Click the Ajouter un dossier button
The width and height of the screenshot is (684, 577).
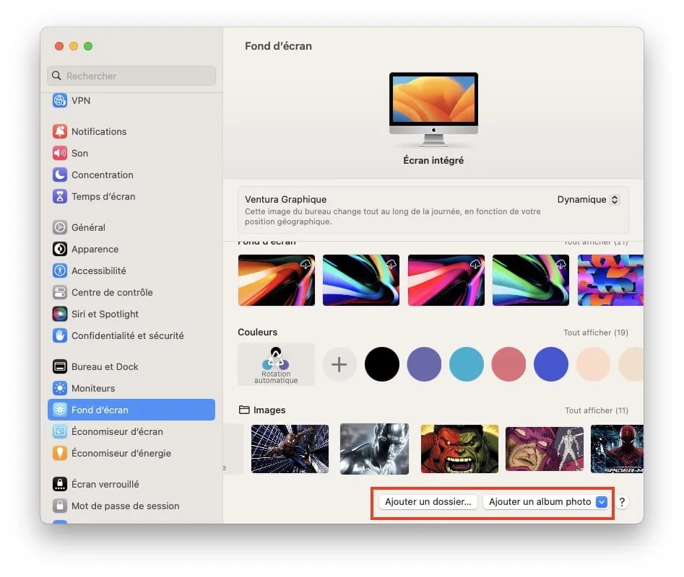click(x=428, y=502)
